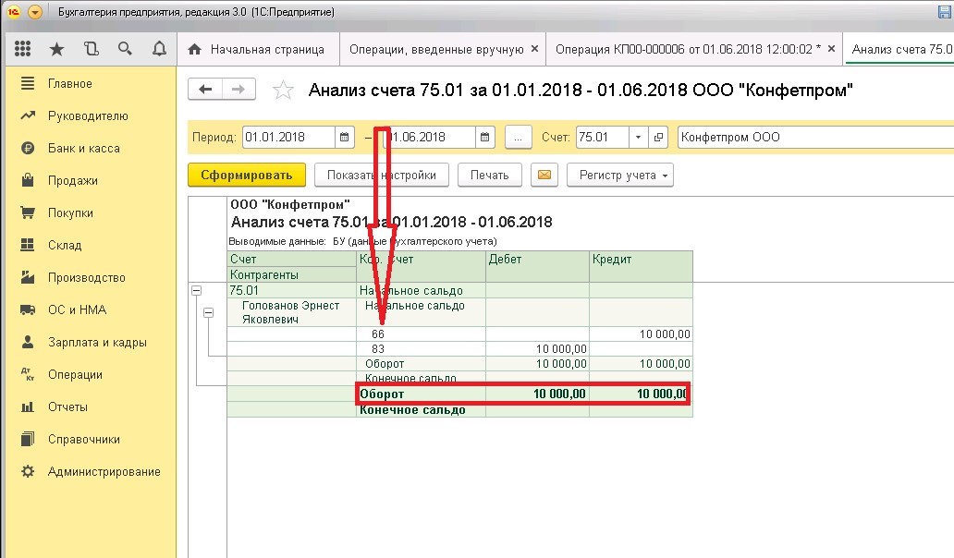Open the sections menu grid icon

[22, 49]
